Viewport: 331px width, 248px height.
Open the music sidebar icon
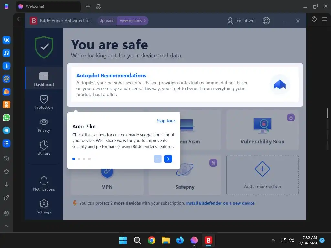tap(6, 53)
